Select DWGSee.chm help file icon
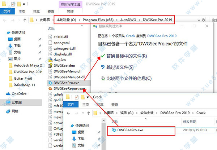 [50, 66]
